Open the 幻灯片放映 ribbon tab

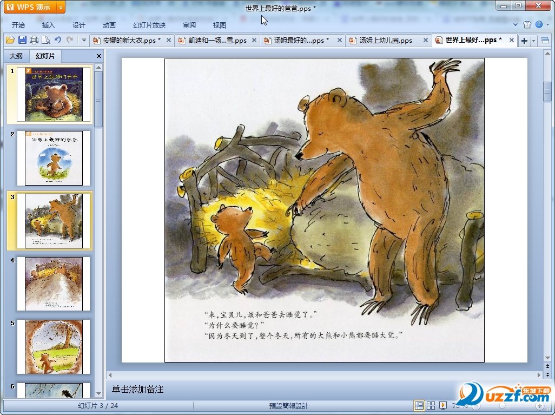point(149,25)
